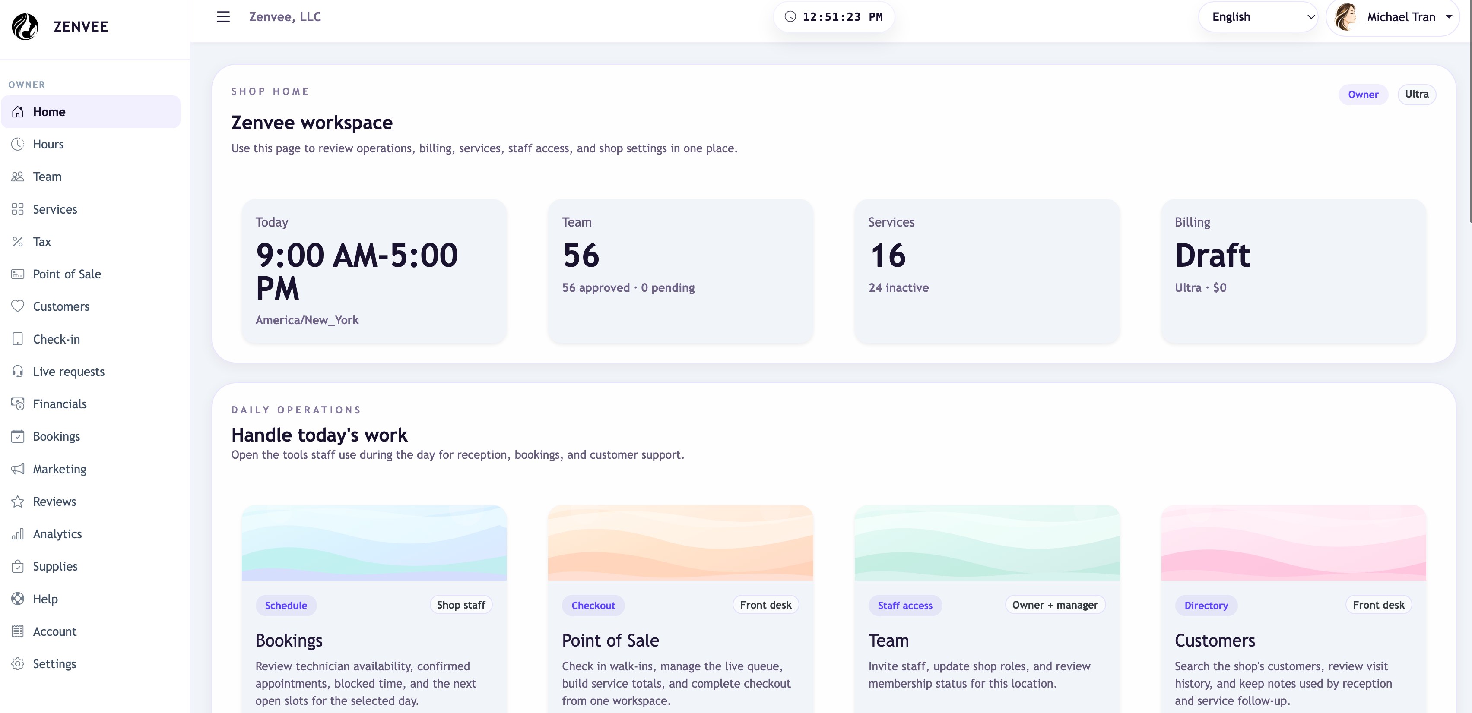Viewport: 1472px width, 713px height.
Task: Open the English language dropdown
Action: tap(1258, 17)
